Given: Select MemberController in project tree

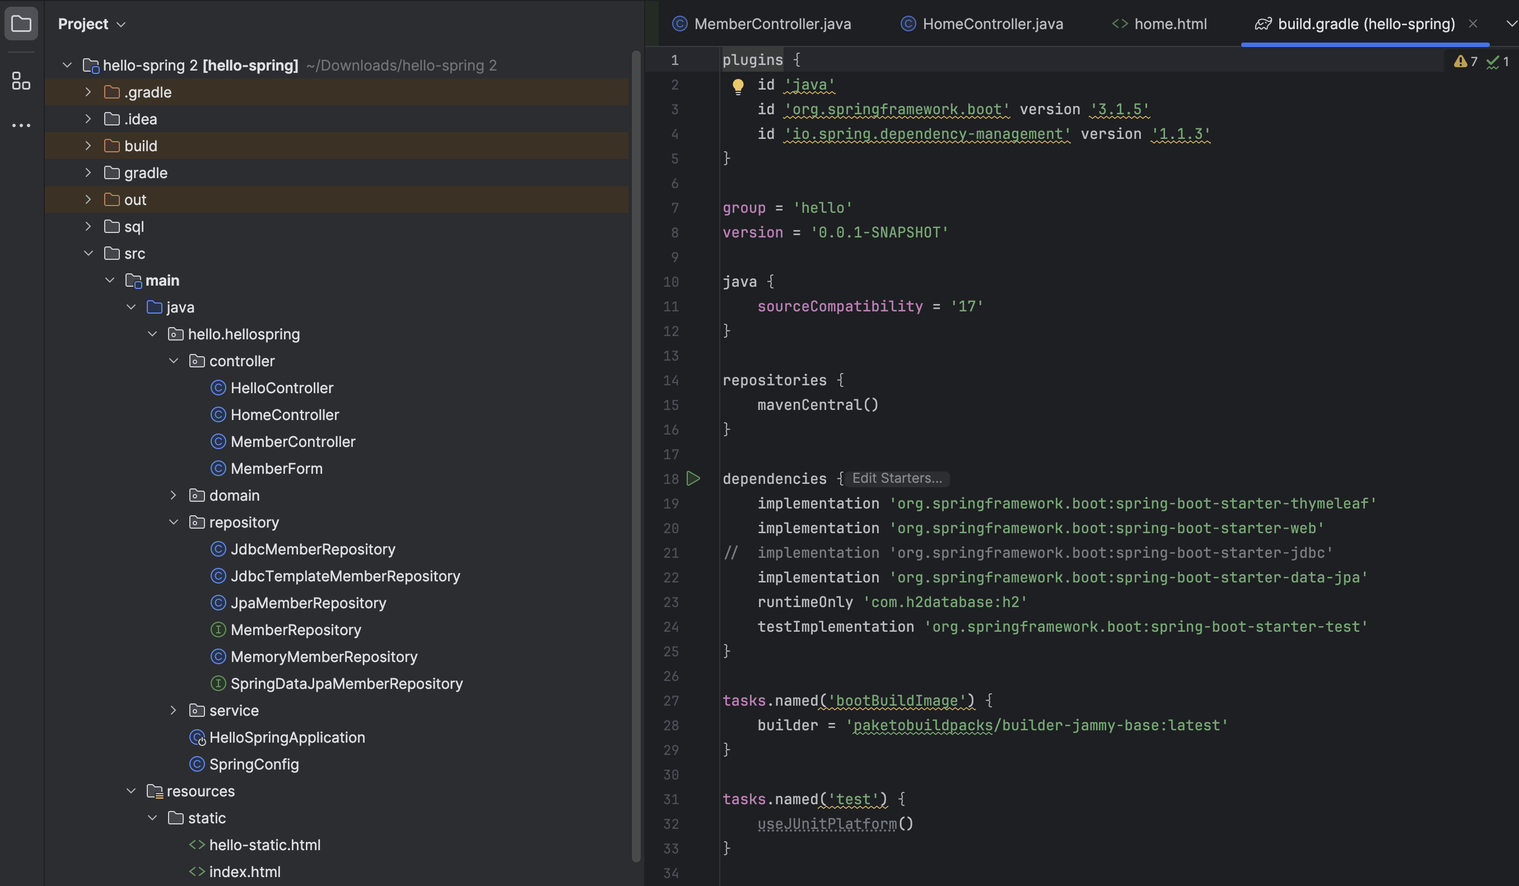Looking at the screenshot, I should [x=293, y=442].
